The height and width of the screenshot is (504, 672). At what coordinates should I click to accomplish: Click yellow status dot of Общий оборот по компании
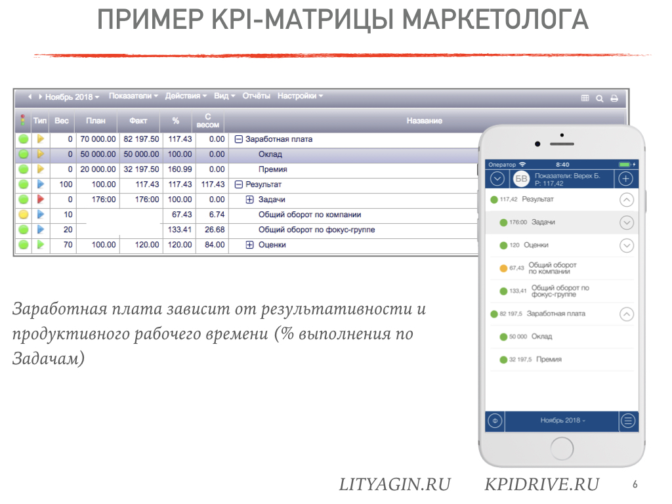click(x=24, y=215)
